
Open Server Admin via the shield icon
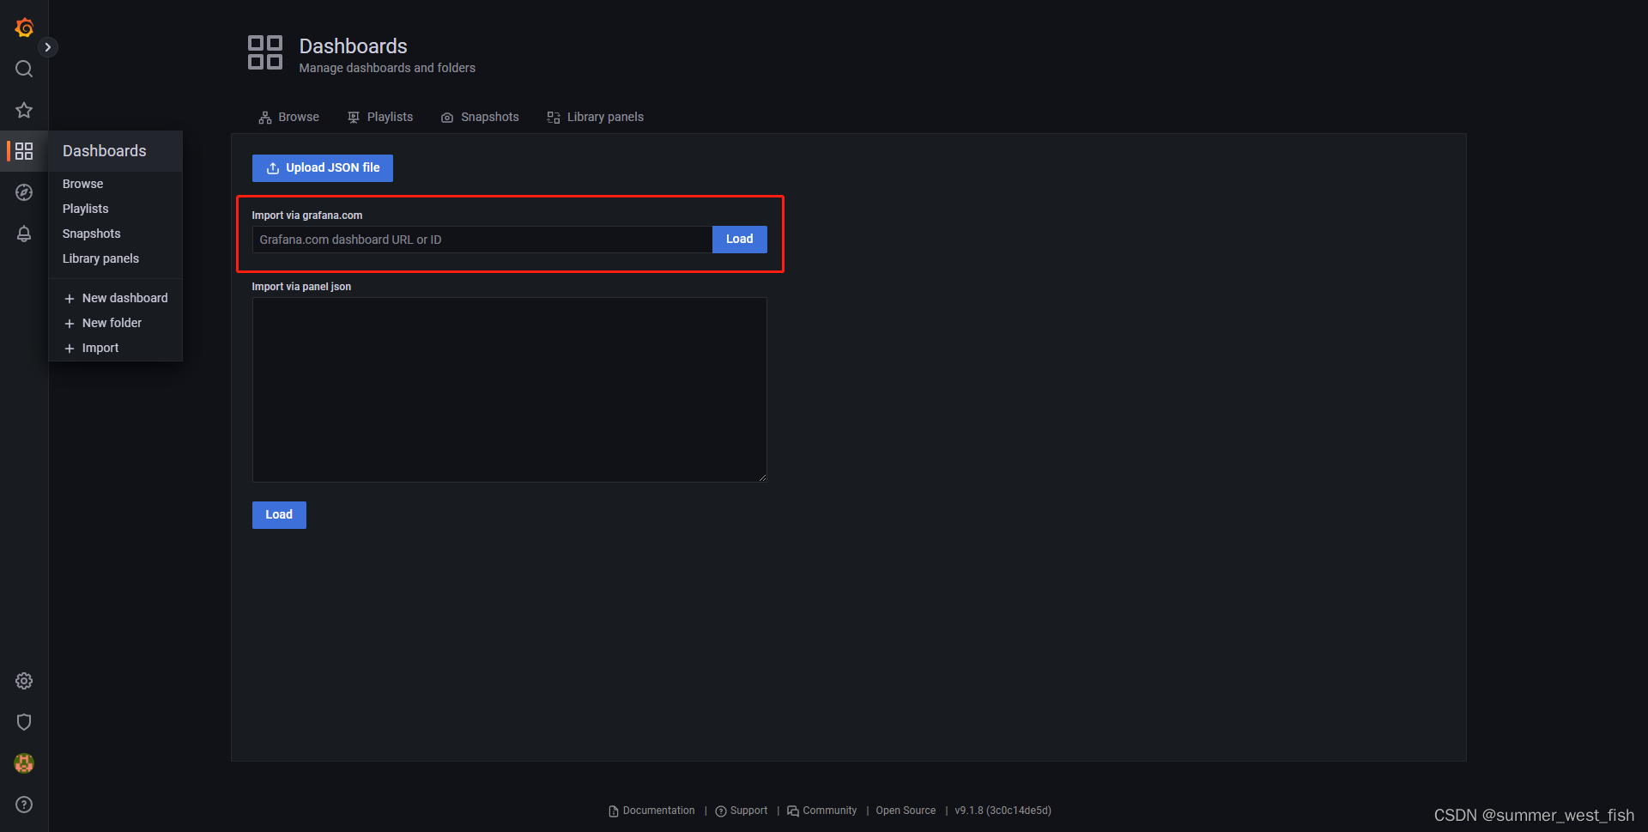(23, 722)
